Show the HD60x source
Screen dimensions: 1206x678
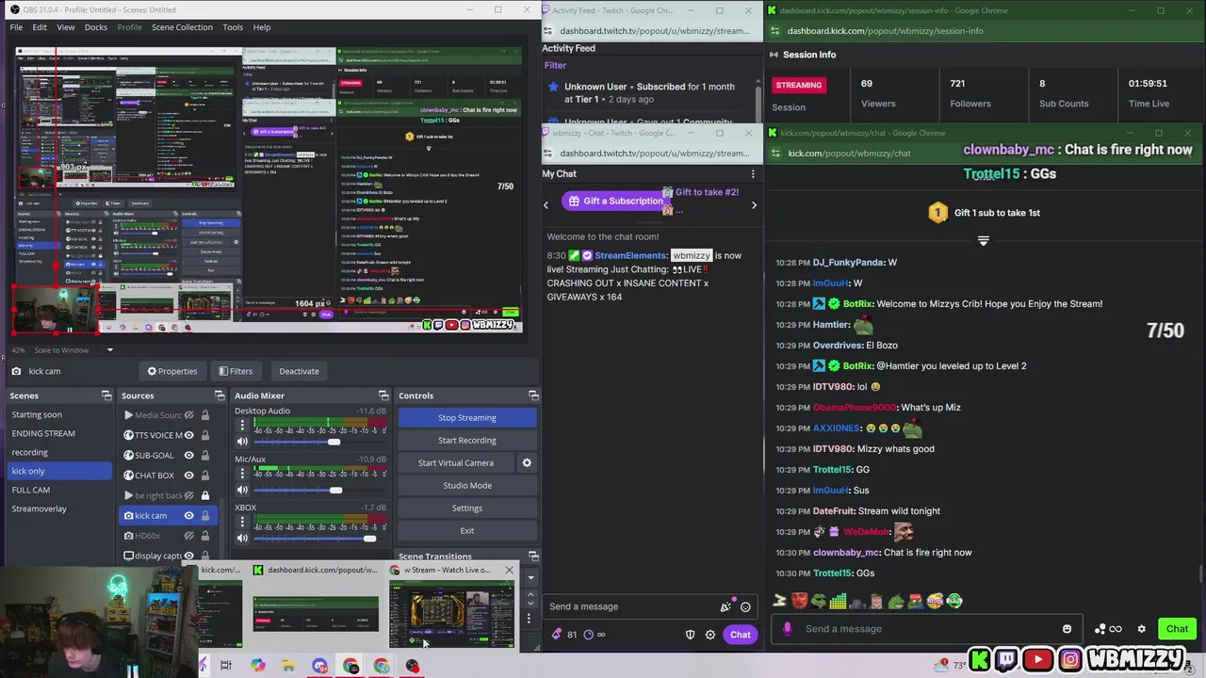(x=188, y=536)
